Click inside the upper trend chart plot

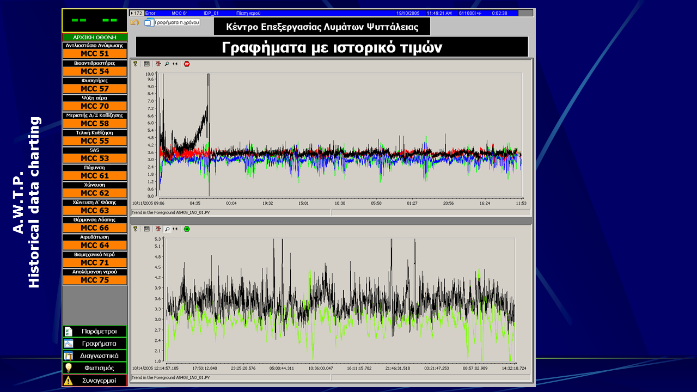(343, 120)
